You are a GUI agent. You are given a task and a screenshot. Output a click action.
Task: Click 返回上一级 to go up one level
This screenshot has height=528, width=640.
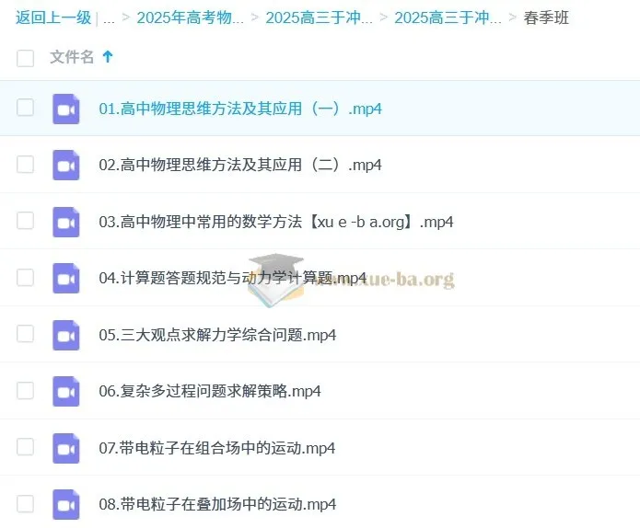point(53,17)
